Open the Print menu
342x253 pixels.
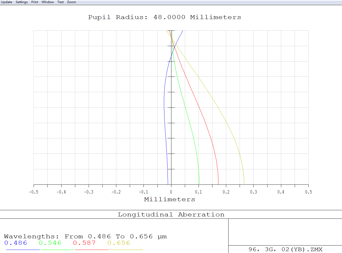point(35,2)
